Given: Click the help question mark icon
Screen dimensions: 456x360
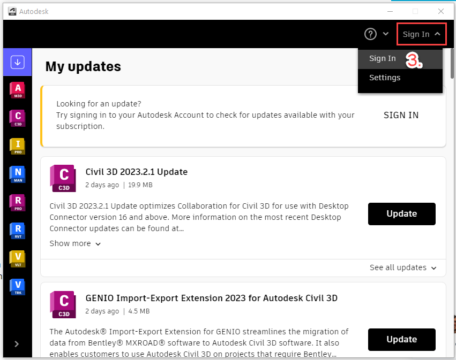Looking at the screenshot, I should coord(370,34).
